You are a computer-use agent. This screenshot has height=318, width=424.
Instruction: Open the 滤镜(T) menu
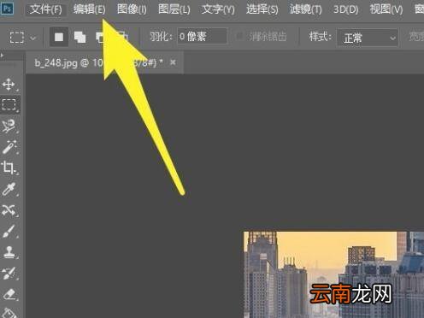pyautogui.click(x=305, y=9)
